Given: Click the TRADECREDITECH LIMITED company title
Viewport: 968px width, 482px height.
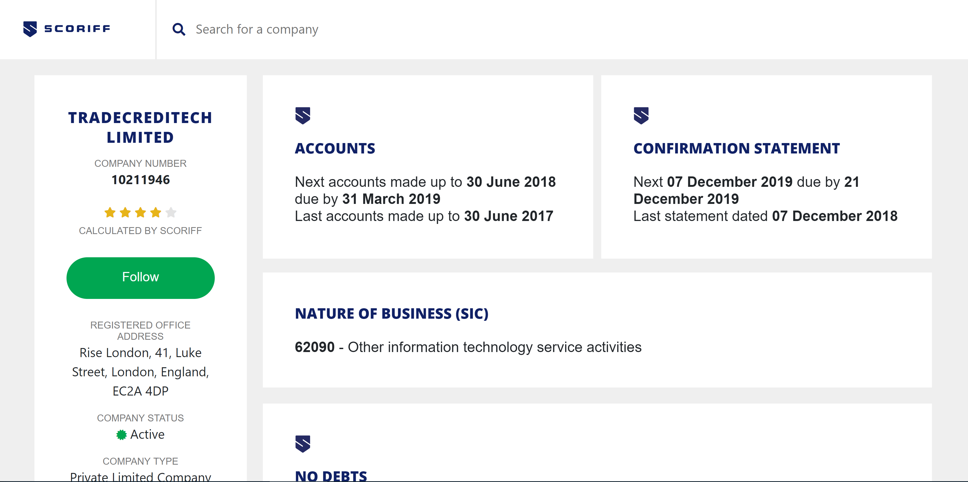Looking at the screenshot, I should coord(140,127).
